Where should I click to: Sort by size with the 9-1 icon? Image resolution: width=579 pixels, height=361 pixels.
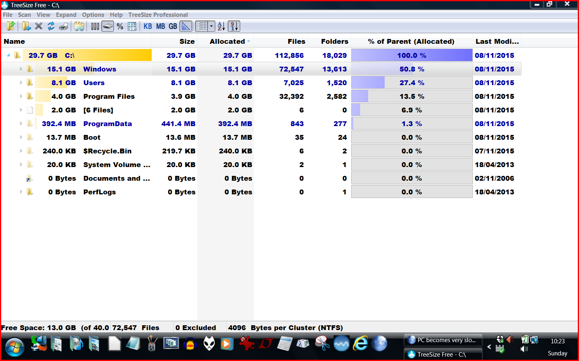(234, 26)
